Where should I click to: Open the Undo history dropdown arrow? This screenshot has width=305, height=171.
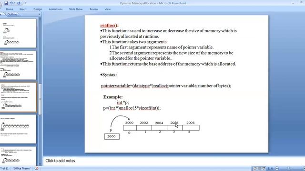(15, 3)
